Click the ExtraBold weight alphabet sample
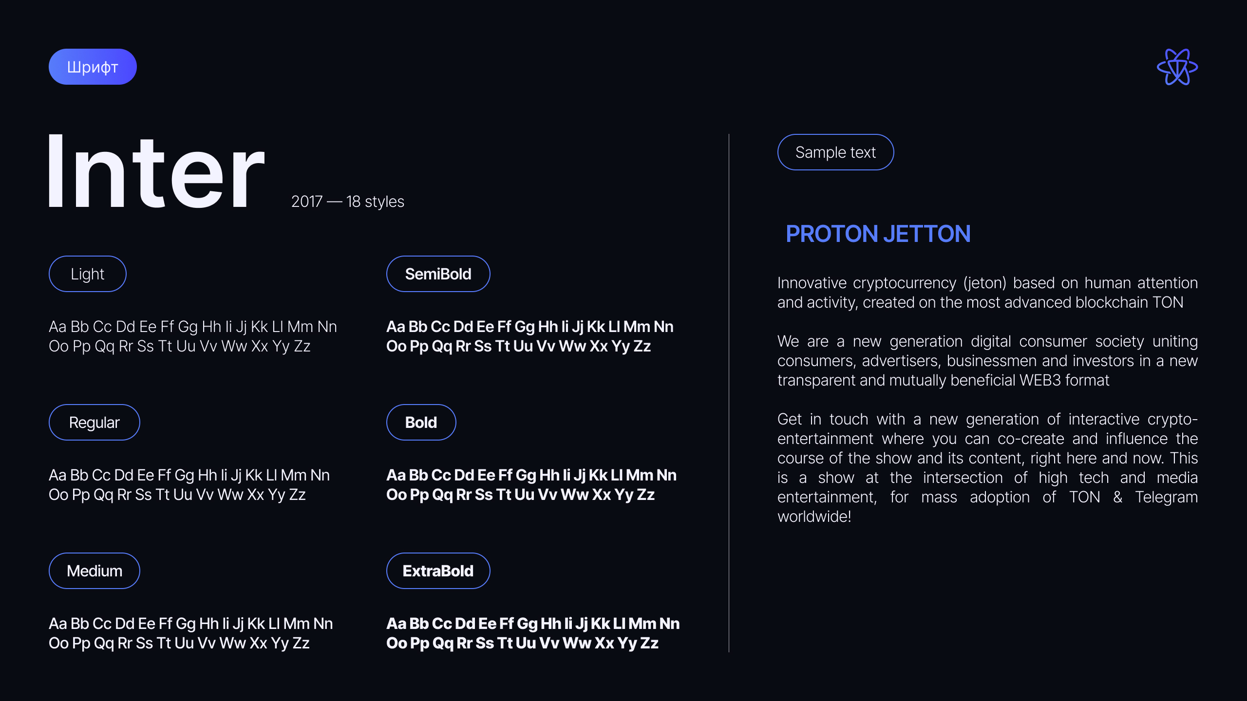This screenshot has height=701, width=1247. (533, 633)
